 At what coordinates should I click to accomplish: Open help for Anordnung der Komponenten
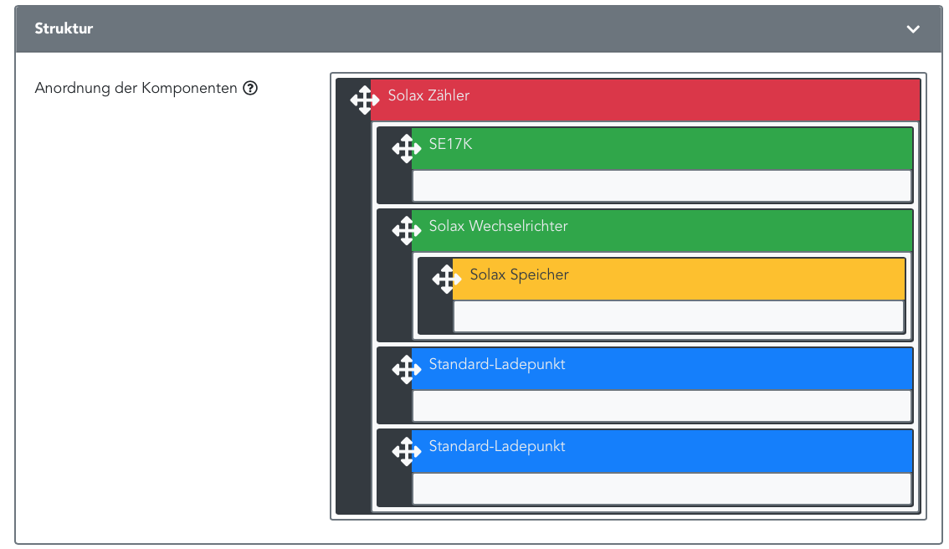250,89
